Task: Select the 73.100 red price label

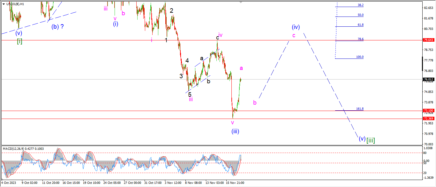Action: point(428,111)
